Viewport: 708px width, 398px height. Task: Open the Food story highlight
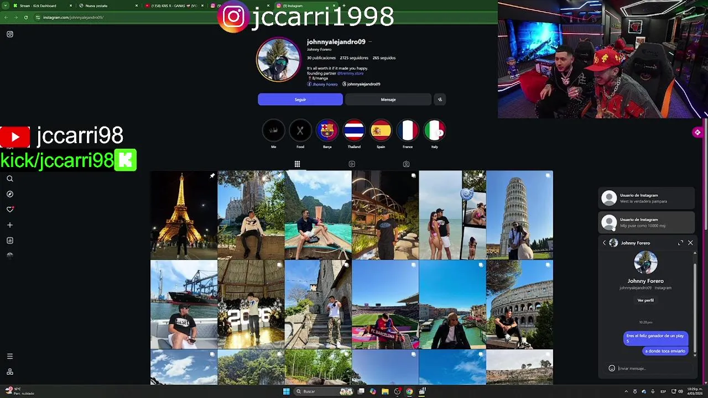coord(300,130)
